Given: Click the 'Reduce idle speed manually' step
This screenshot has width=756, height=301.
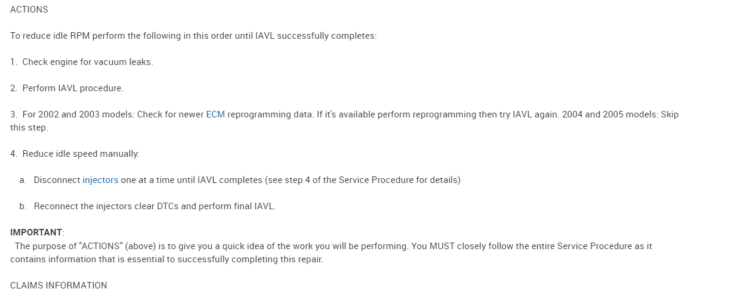Looking at the screenshot, I should (x=81, y=154).
